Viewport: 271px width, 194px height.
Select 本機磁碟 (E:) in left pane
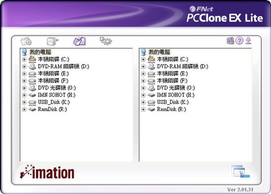(53, 74)
